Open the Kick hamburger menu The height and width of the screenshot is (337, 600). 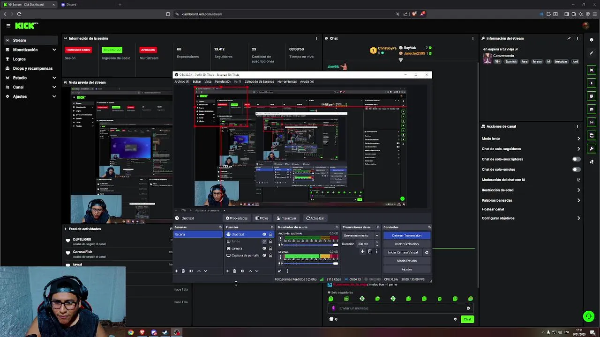click(x=8, y=26)
